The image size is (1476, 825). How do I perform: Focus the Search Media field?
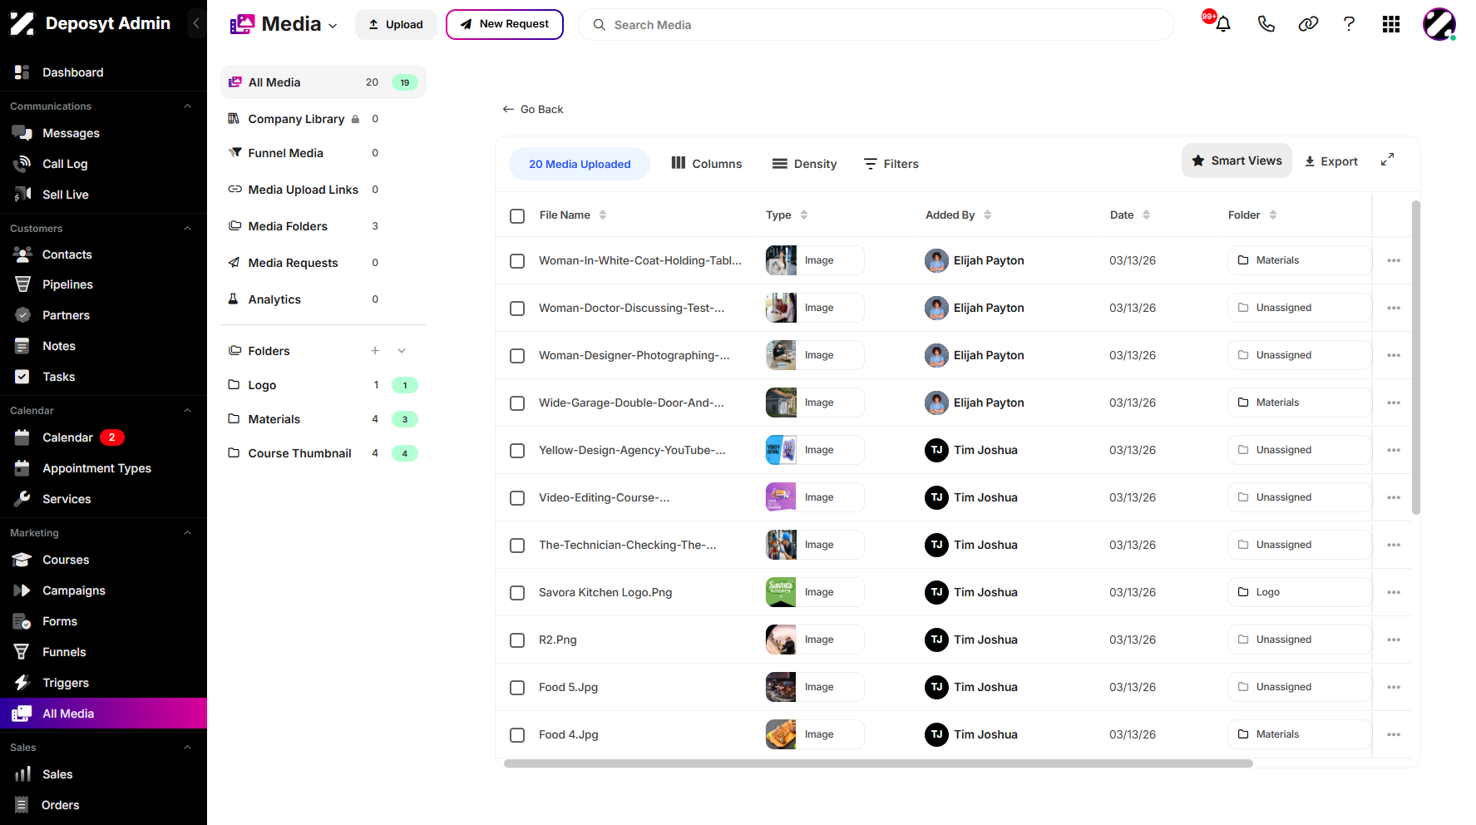[x=876, y=25]
